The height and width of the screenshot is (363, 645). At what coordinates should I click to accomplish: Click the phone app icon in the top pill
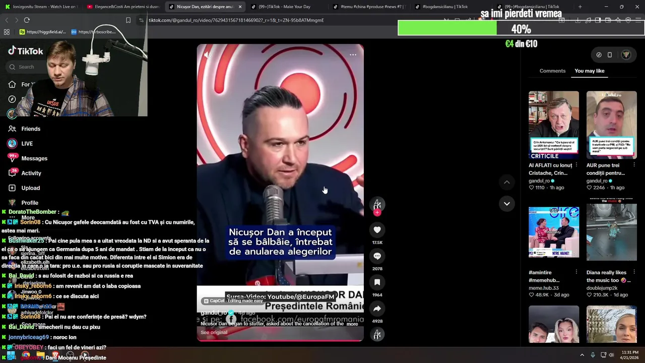coord(610,54)
